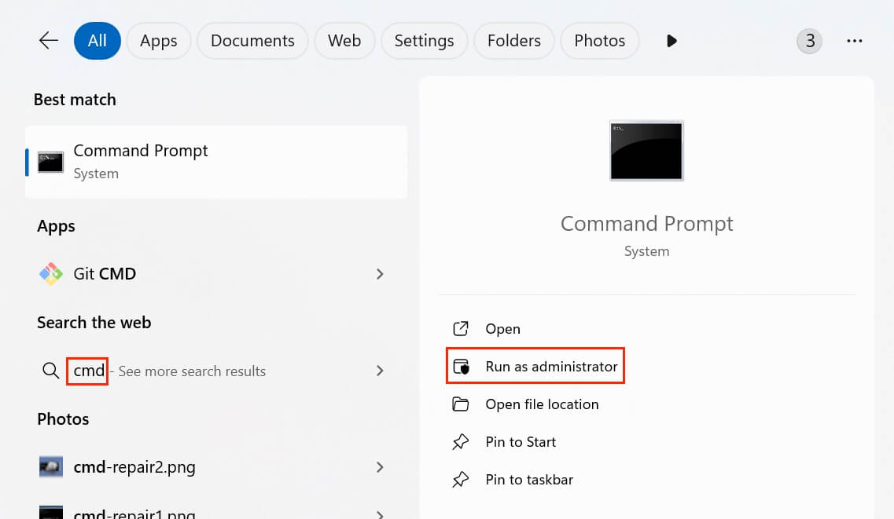Click the magnifying glass search icon

click(x=50, y=371)
